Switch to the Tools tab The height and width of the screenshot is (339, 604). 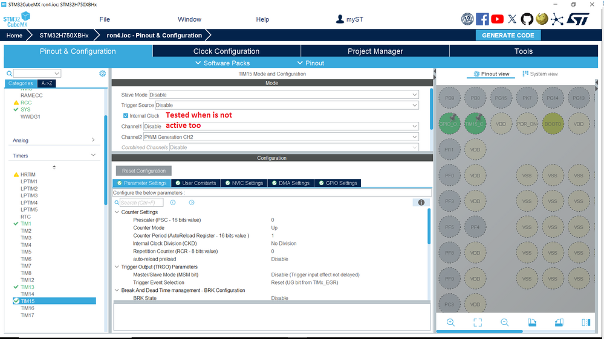pyautogui.click(x=524, y=51)
